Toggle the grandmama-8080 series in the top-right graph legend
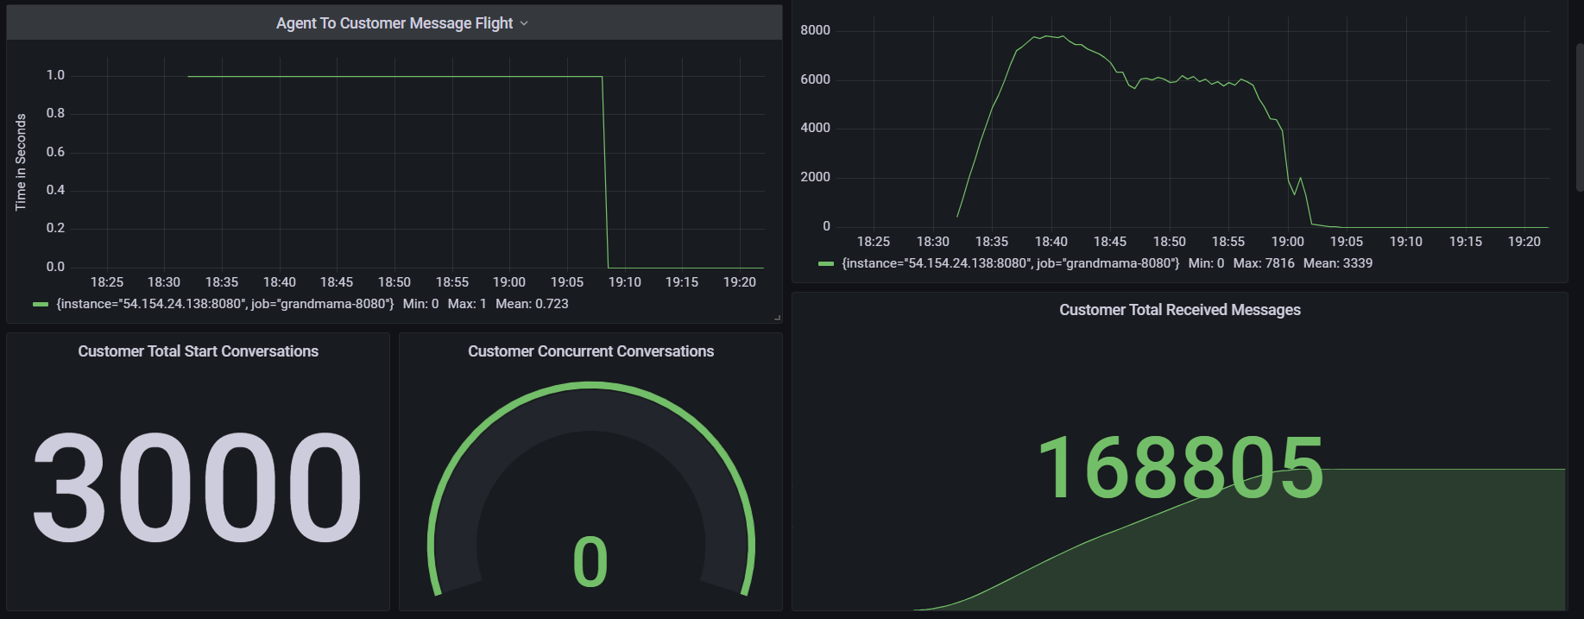Viewport: 1584px width, 619px height. coord(1010,263)
